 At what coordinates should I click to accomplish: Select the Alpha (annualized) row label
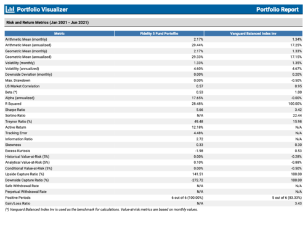coord(20,98)
